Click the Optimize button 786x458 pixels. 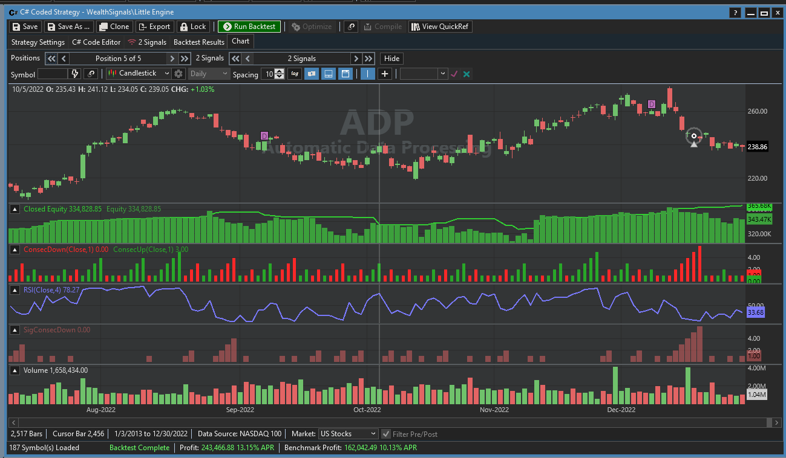coord(312,27)
